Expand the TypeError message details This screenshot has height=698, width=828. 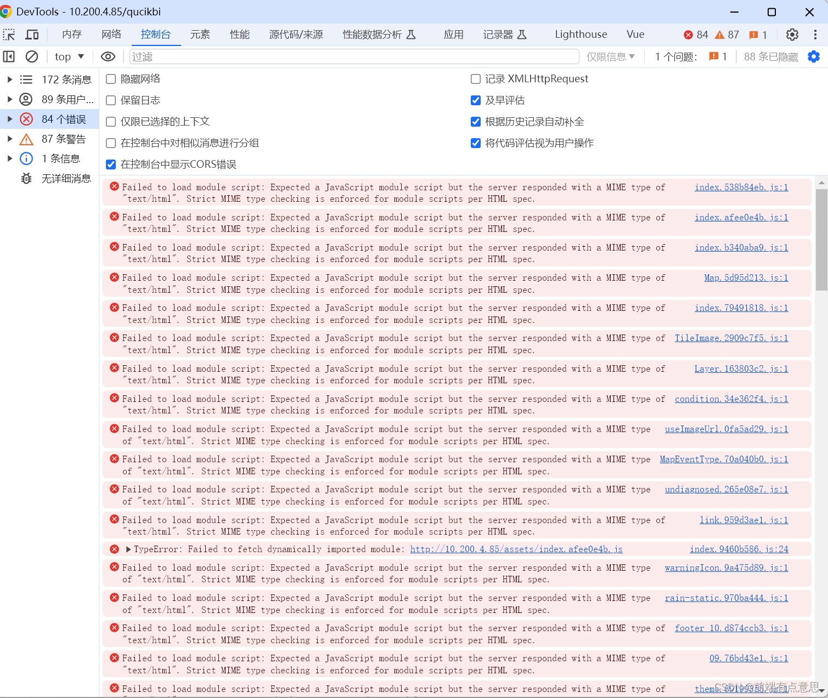pos(128,549)
